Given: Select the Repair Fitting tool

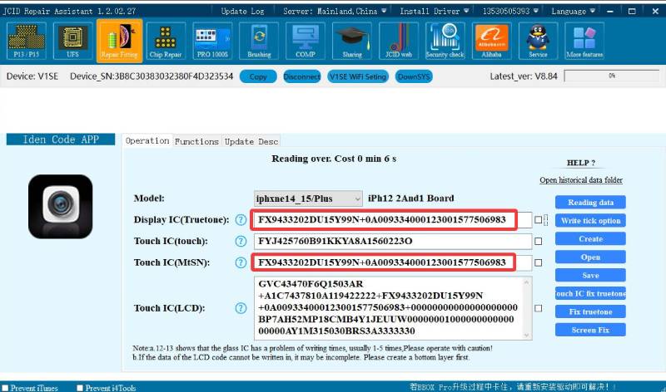Looking at the screenshot, I should (x=119, y=41).
